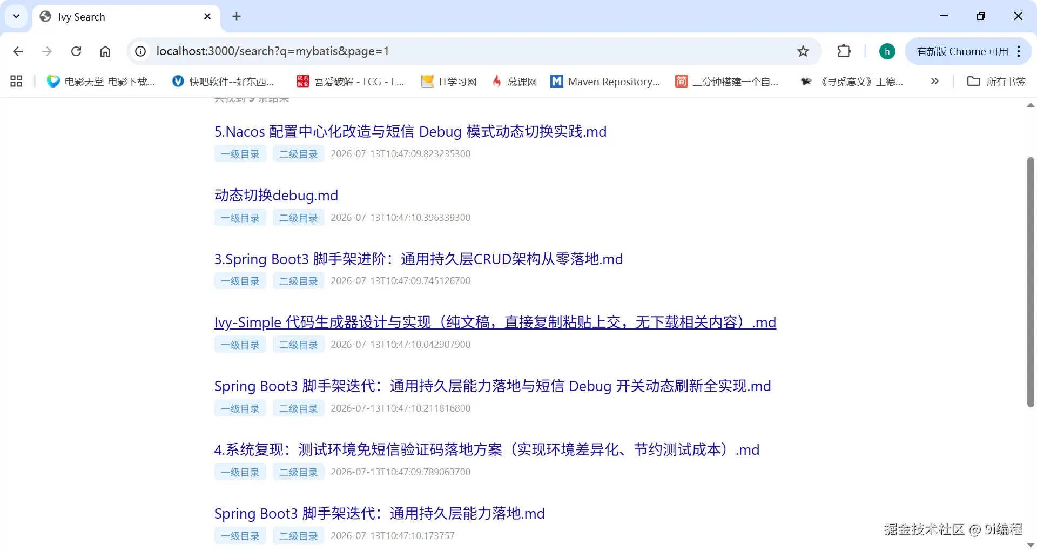The width and height of the screenshot is (1037, 551).
Task: Click 一级目录 tag under 4.系统复现 result
Action: coord(240,472)
